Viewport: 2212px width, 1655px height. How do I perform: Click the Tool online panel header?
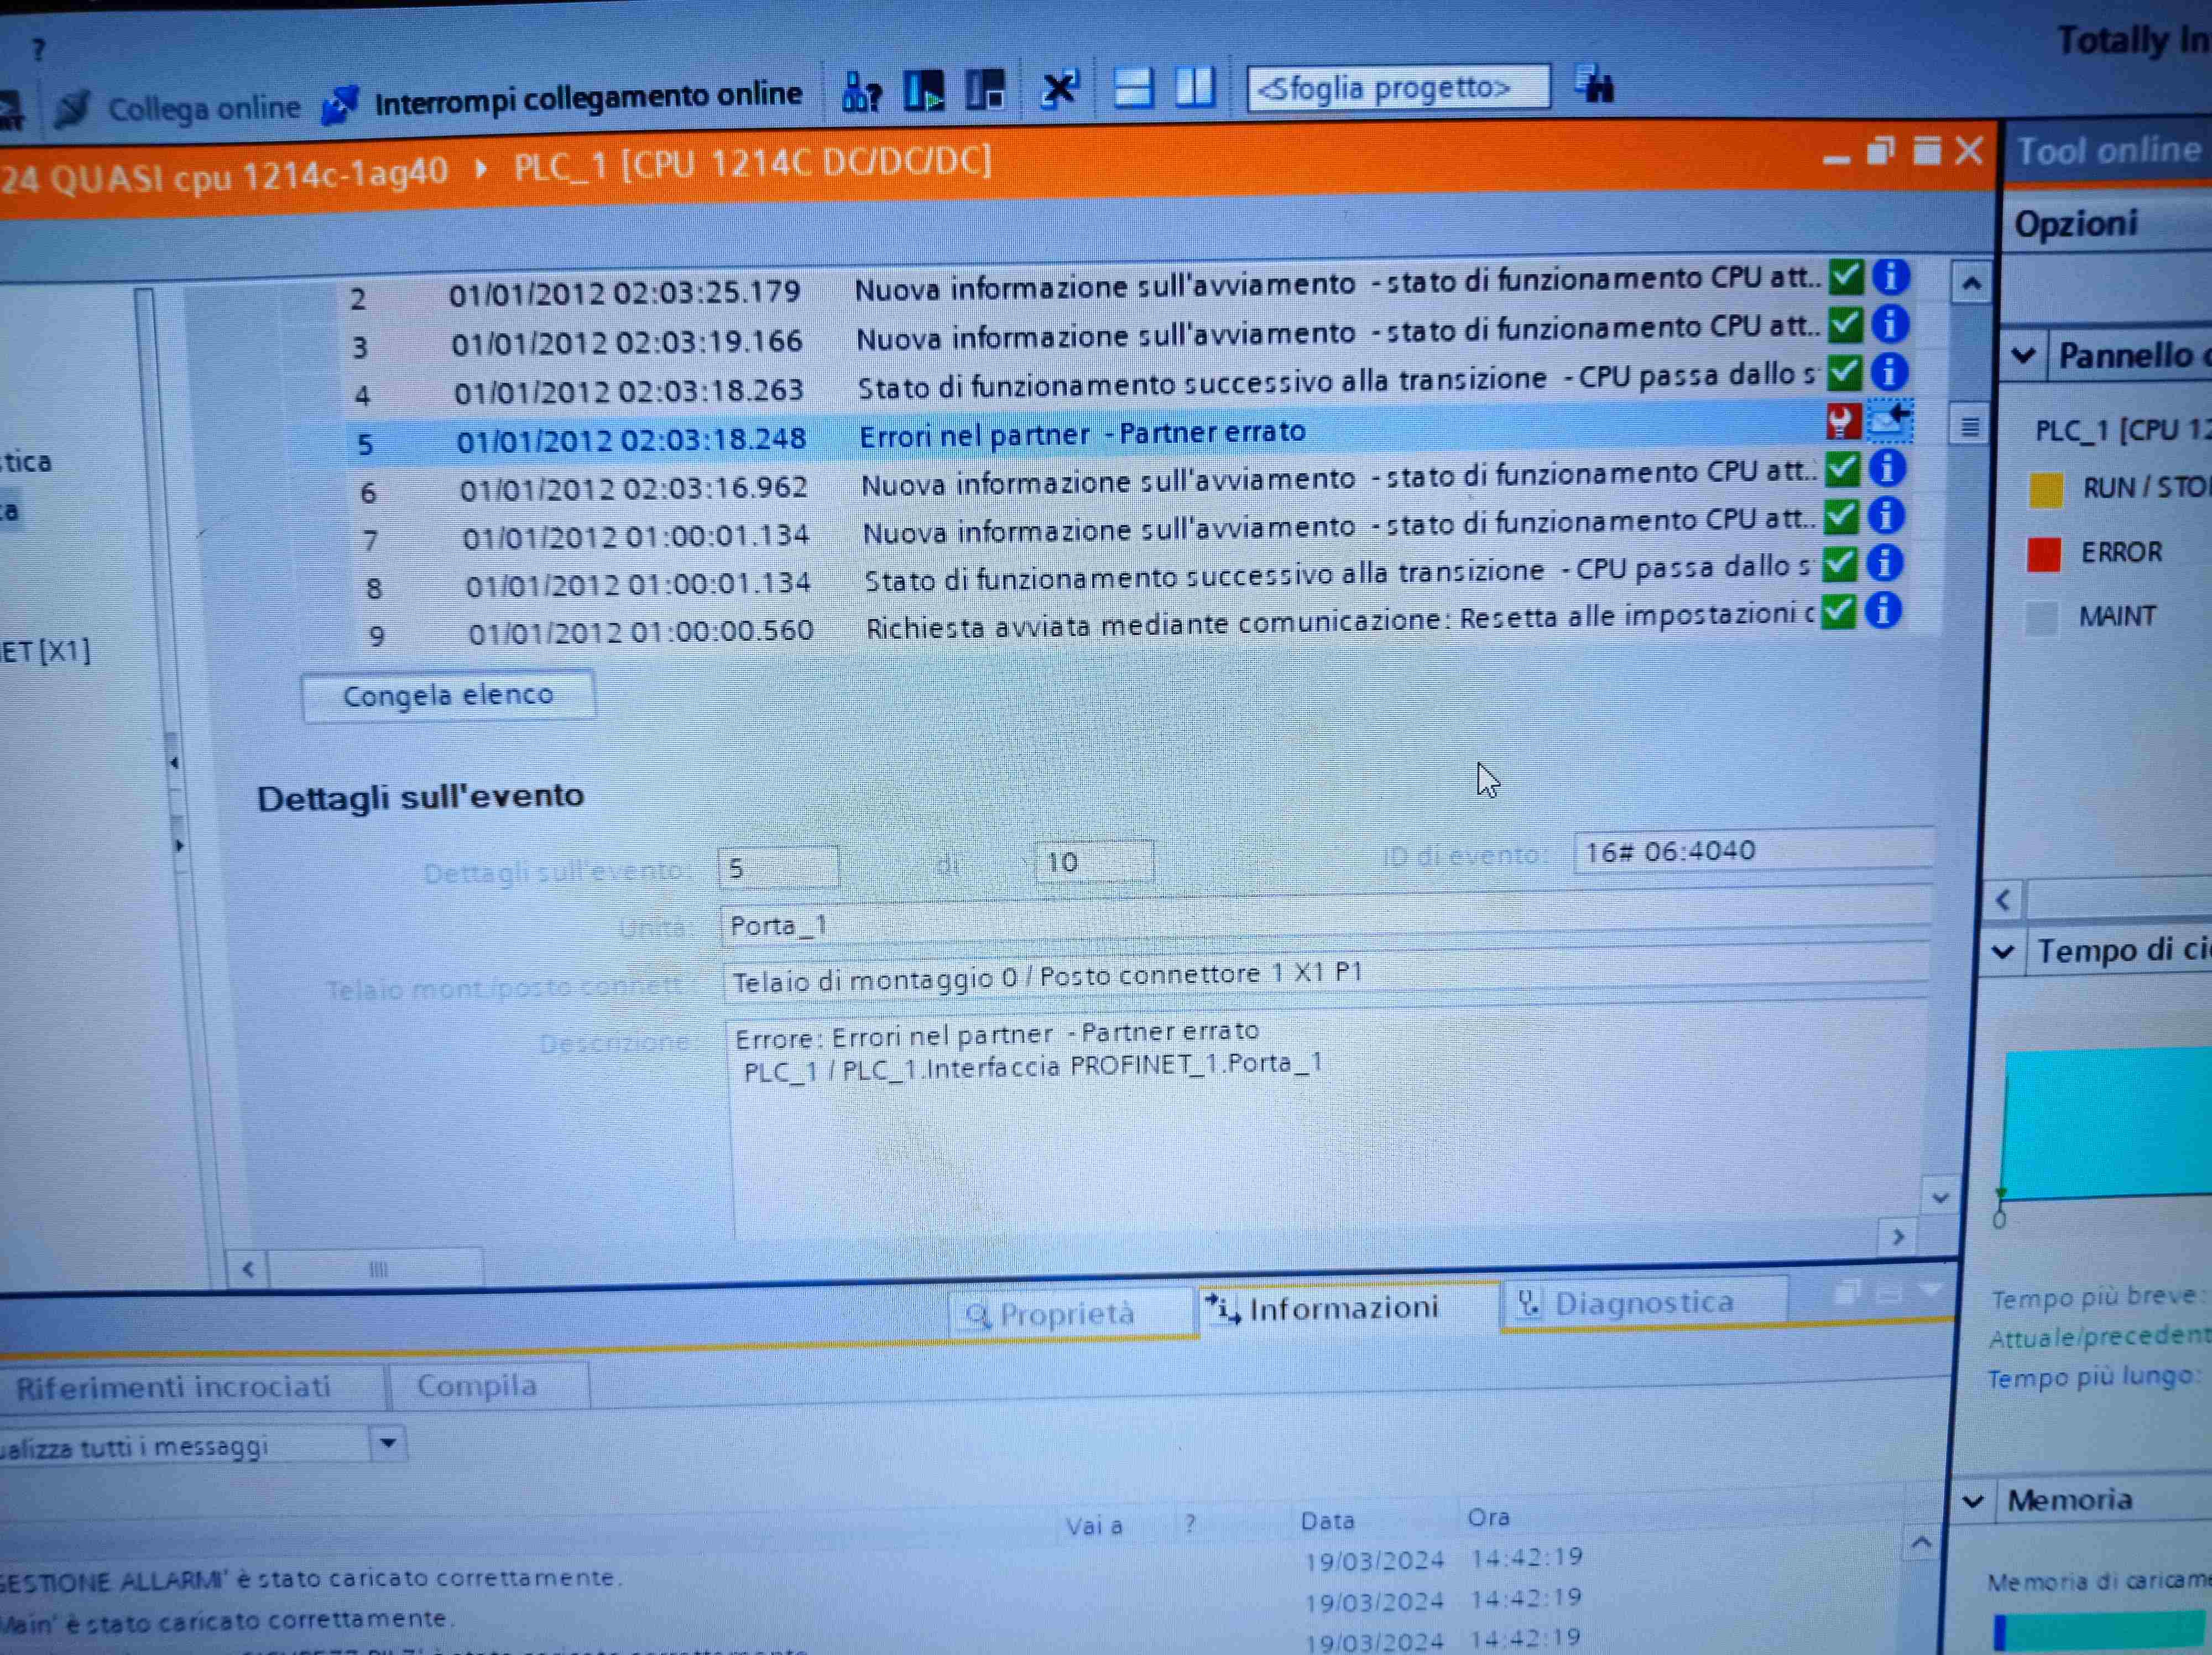[x=2108, y=151]
